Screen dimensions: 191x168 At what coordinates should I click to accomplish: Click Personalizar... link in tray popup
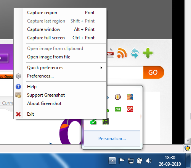pyautogui.click(x=112, y=139)
